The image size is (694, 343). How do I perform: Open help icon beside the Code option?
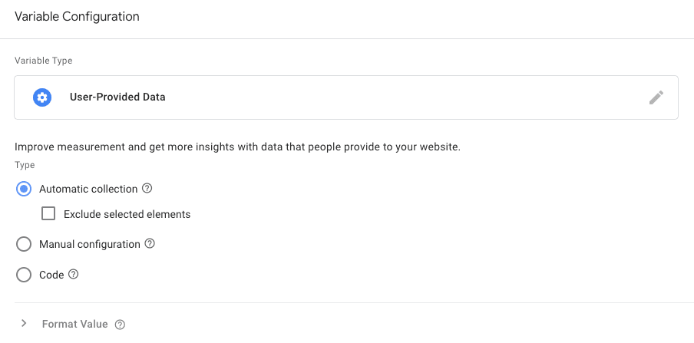[x=74, y=275]
